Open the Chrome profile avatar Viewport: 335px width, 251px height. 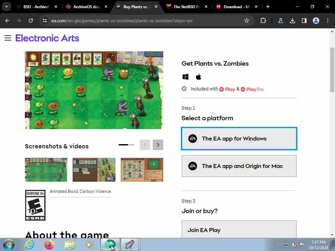pos(316,21)
